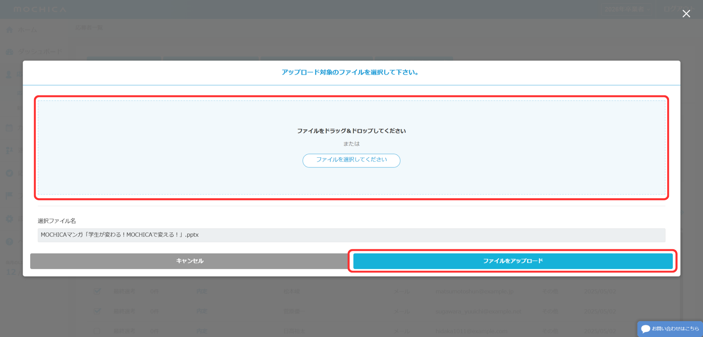
Task: Click the ファイルを選択してください button
Action: 351,160
